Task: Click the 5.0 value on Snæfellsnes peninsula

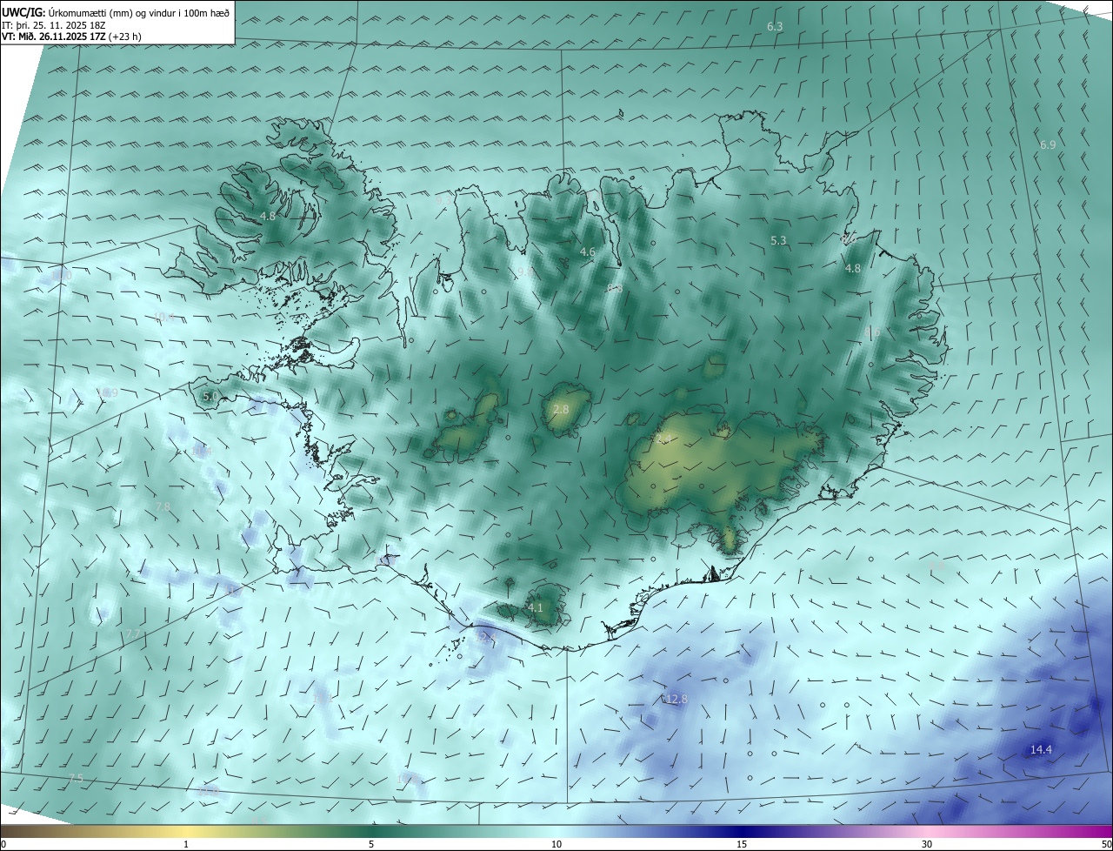Action: (x=210, y=396)
